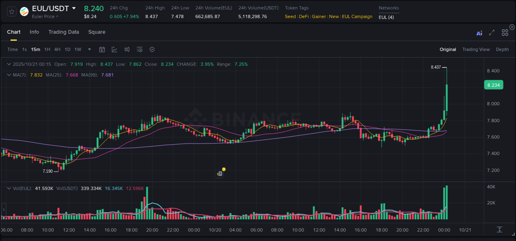Viewport: 516px width, 241px height.
Task: Switch chart mode to Depth
Action: [x=502, y=49]
